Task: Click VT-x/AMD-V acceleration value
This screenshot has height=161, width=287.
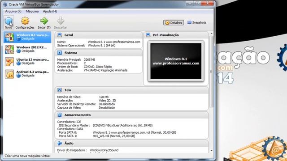Action: coord(105,70)
